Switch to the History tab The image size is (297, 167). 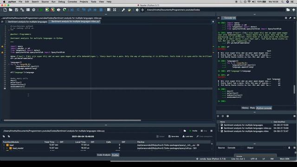click(245, 108)
